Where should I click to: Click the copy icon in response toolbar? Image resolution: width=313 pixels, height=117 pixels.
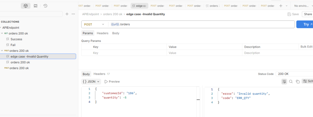coord(298,81)
